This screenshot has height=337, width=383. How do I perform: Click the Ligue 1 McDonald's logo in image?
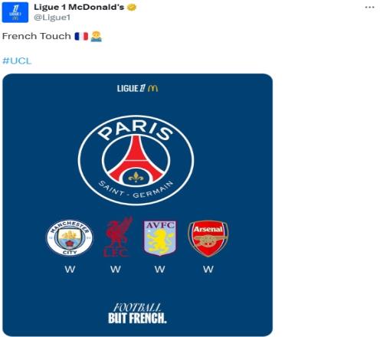[138, 88]
